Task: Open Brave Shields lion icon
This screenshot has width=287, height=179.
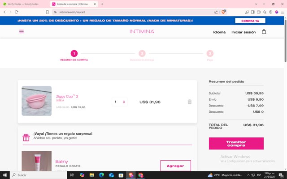Action: point(223,12)
